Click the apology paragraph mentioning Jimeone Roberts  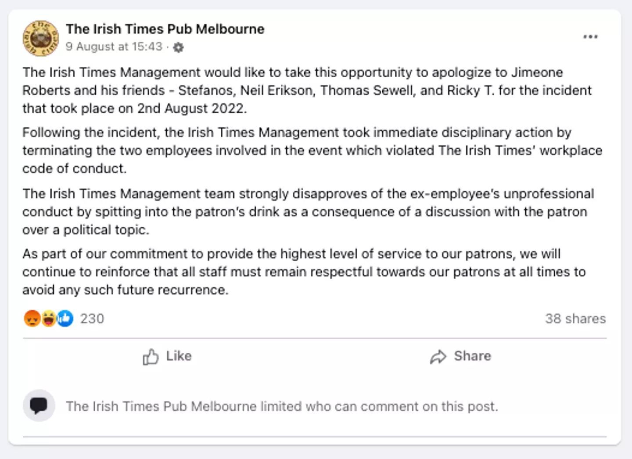point(307,90)
